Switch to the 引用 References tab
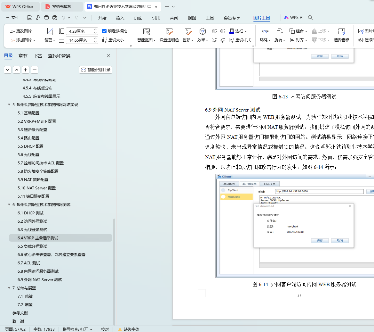 click(x=156, y=18)
